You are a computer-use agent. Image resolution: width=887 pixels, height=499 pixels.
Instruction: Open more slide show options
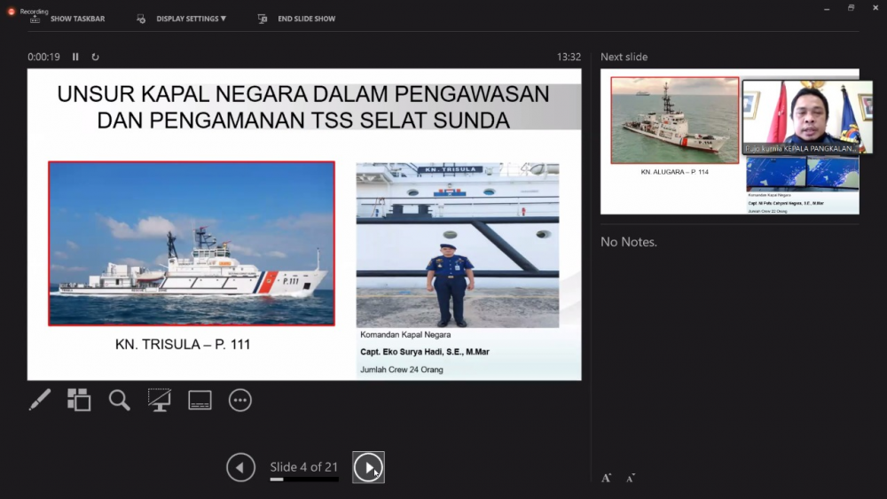[x=239, y=400]
